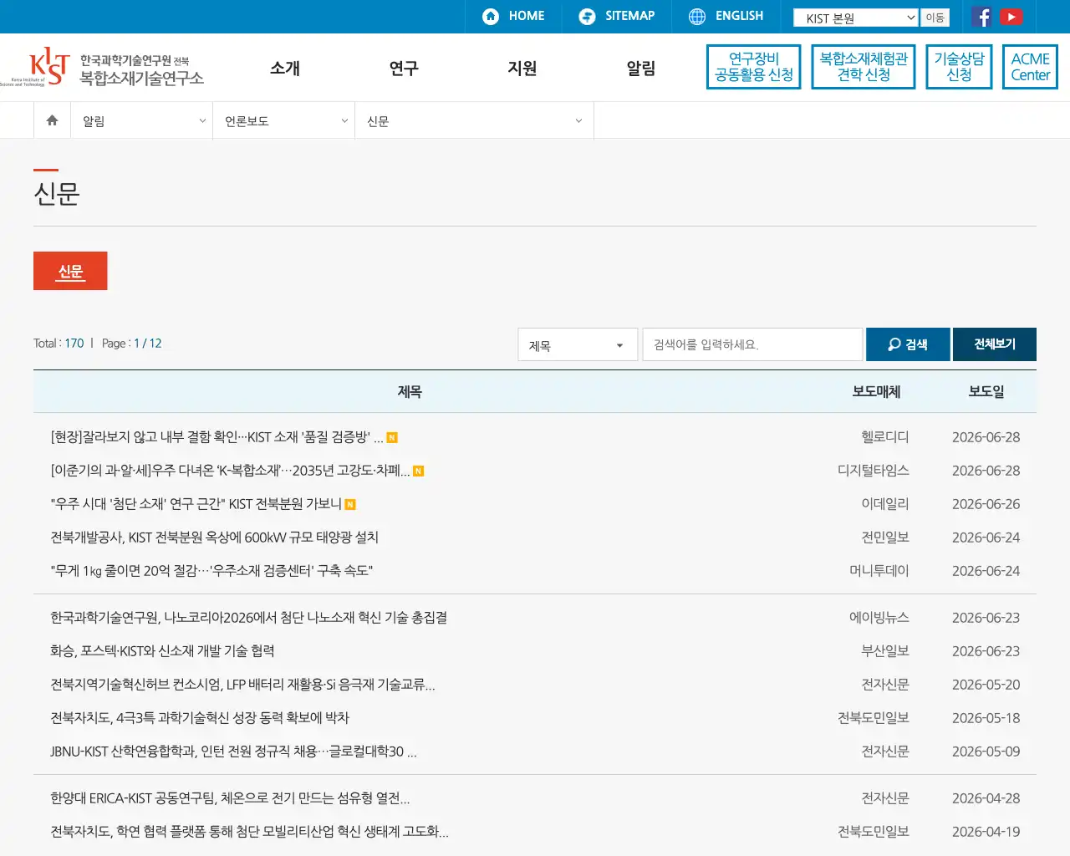Click the 헬로디디 media cell
The width and height of the screenshot is (1070, 856).
pos(885,437)
